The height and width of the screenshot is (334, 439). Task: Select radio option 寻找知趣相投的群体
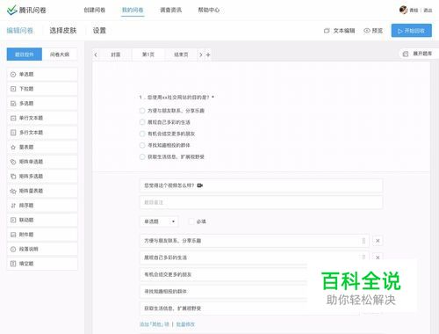142,145
